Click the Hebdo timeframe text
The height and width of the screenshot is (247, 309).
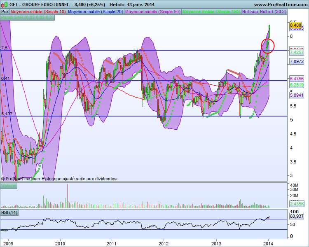[117, 5]
